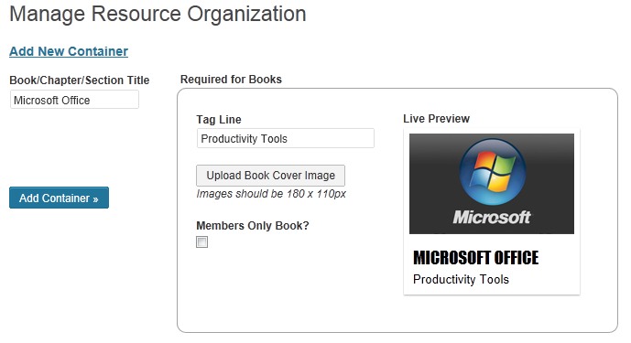Click the Microsoft wordmark in cover image
Screen dimensions: 631x343
tap(492, 217)
